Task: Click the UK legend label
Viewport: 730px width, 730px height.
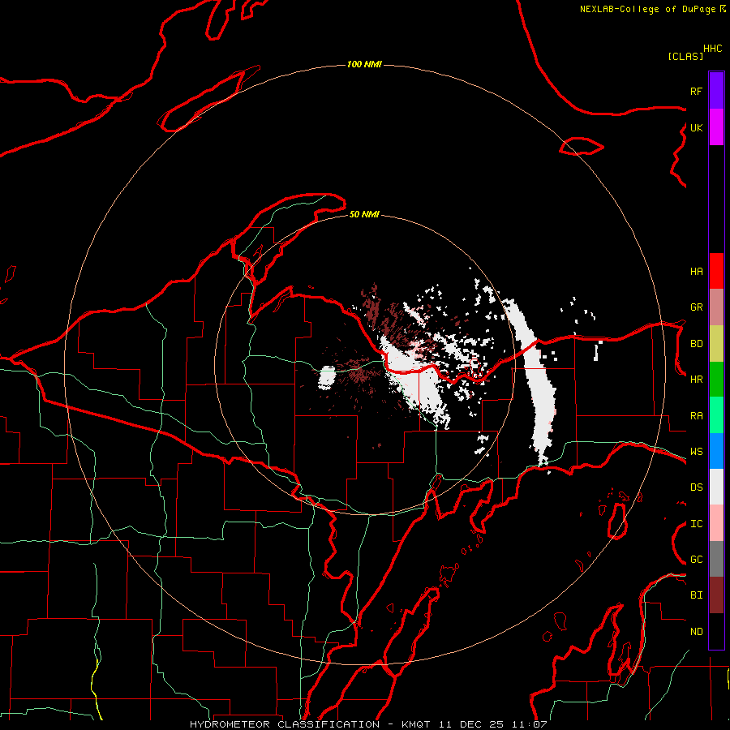Action: click(696, 127)
